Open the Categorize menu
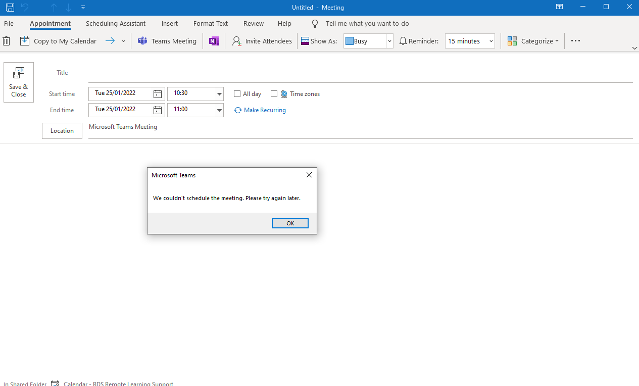The image size is (639, 386). [533, 41]
